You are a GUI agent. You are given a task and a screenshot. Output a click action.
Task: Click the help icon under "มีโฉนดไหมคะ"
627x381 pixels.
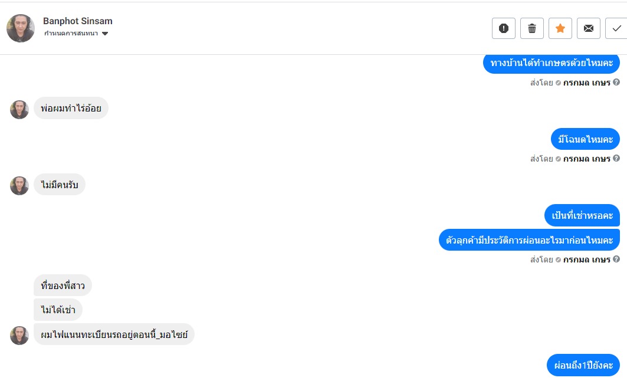click(616, 158)
